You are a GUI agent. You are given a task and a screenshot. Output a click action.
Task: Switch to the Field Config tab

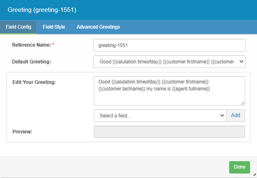pyautogui.click(x=18, y=27)
